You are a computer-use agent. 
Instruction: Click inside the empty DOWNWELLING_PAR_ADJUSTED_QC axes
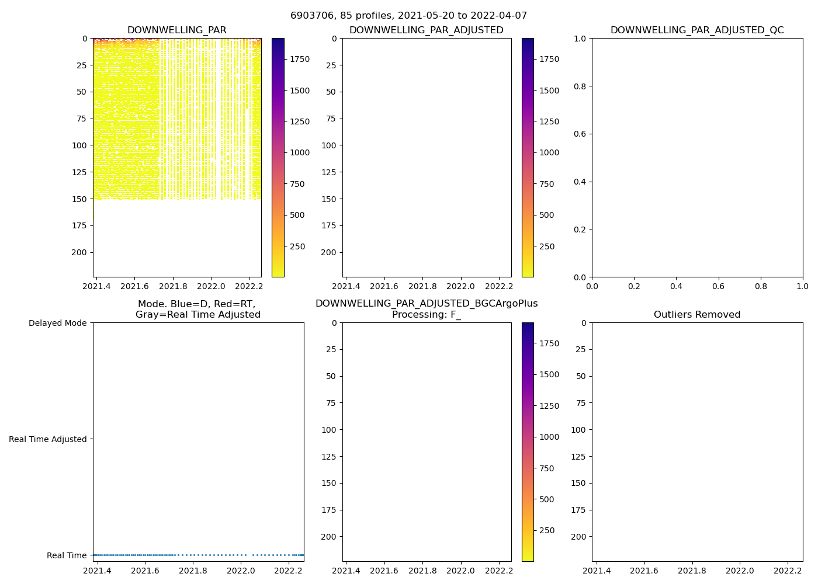[697, 158]
